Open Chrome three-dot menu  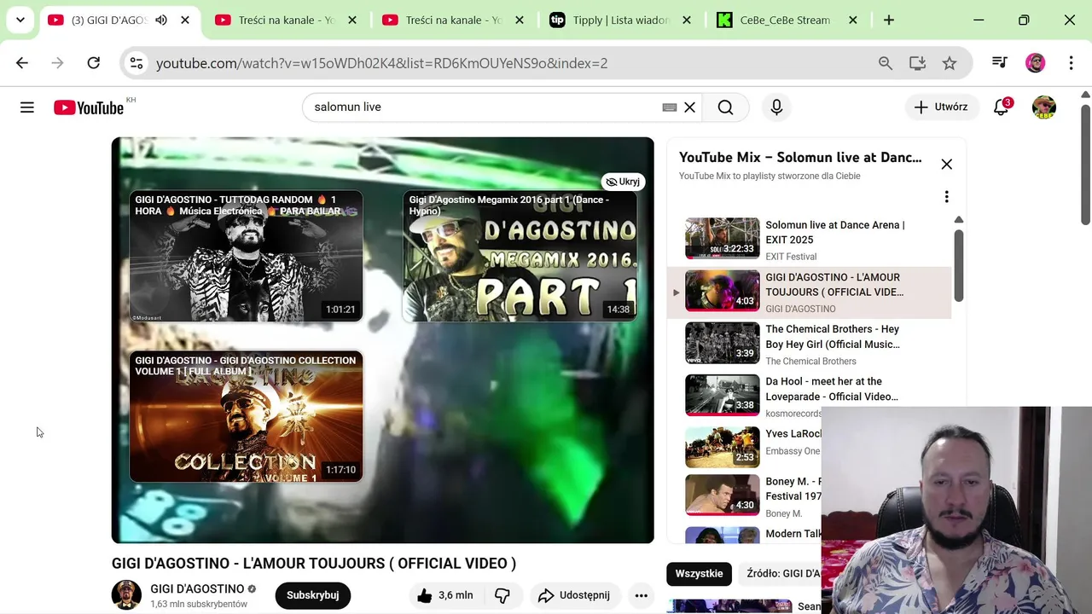click(1071, 63)
